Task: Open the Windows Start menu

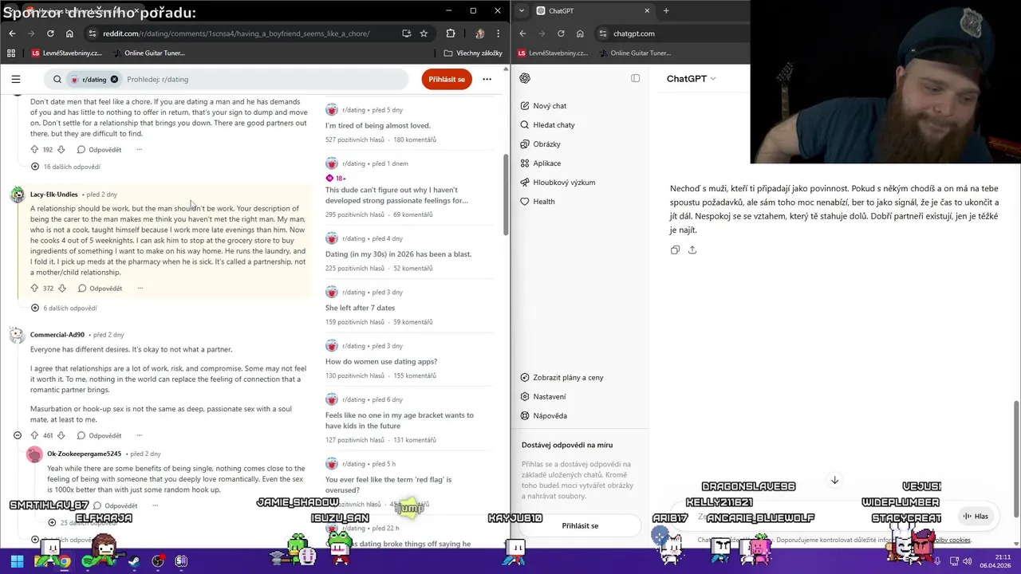Action: pos(17,560)
